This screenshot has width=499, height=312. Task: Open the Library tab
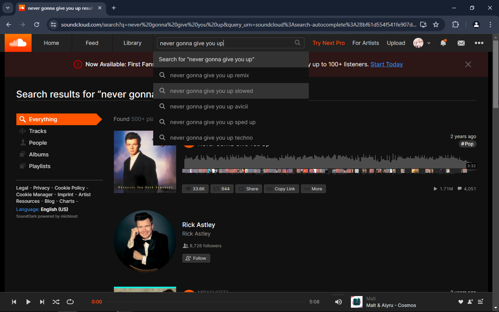tap(133, 43)
